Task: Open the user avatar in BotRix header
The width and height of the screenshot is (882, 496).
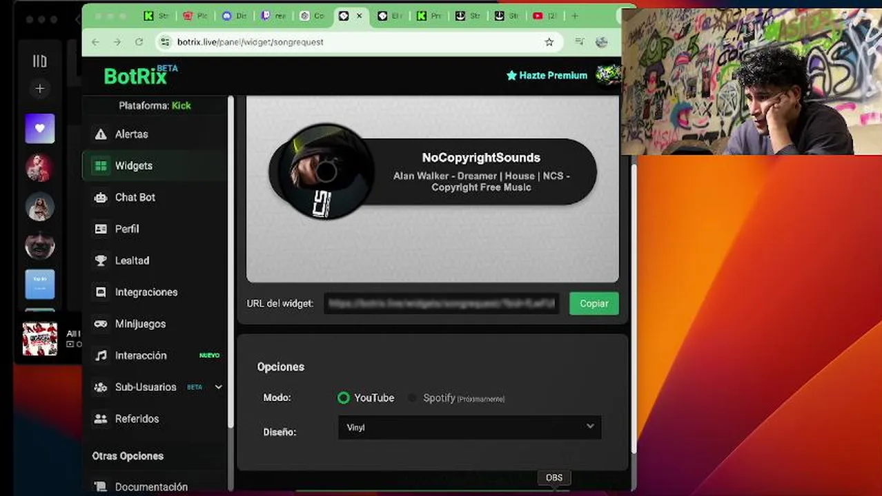Action: click(x=608, y=75)
